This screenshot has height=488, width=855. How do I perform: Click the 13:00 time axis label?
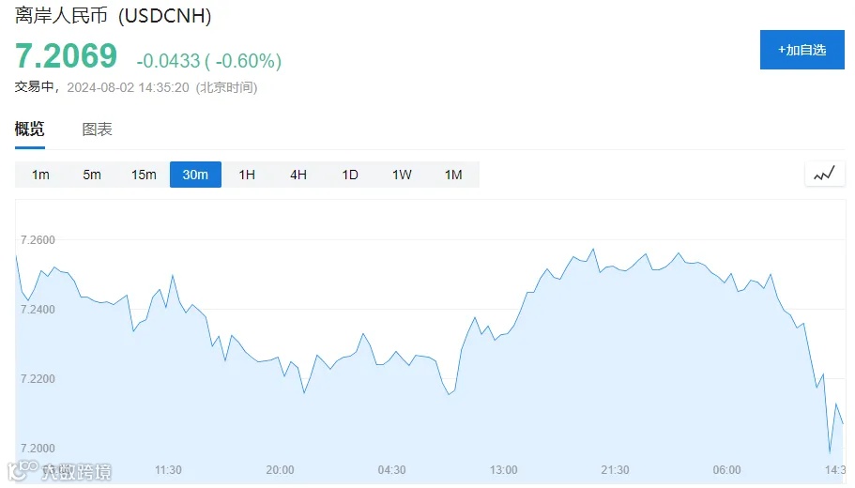tap(503, 470)
